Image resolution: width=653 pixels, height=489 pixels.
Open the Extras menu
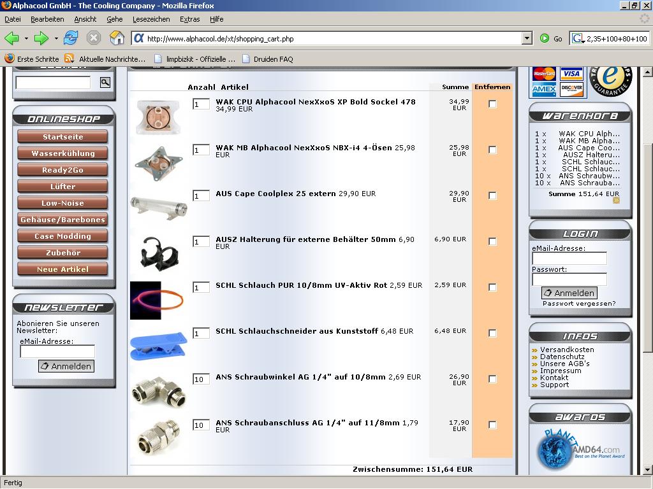(x=189, y=19)
